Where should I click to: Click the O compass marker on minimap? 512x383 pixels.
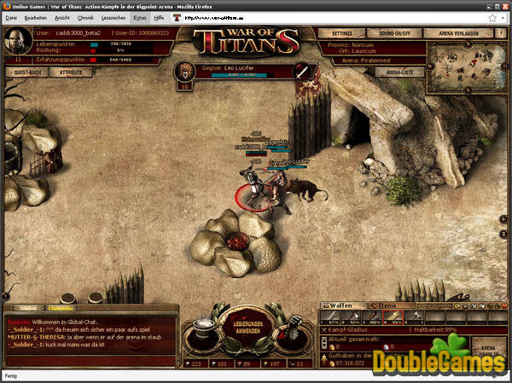(x=505, y=67)
